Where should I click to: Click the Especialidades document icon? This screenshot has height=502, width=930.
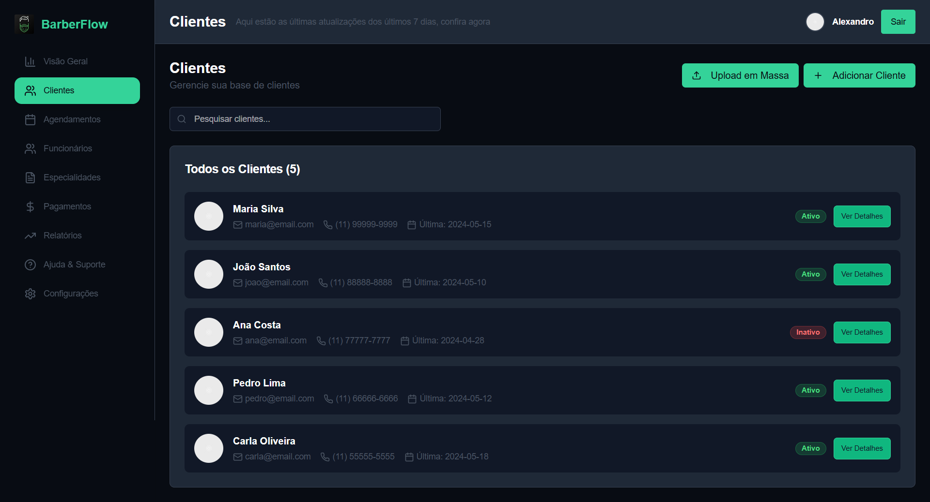tap(30, 177)
